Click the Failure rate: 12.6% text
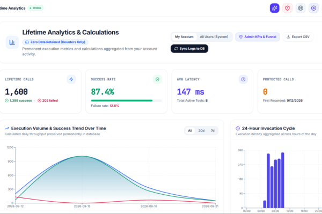This screenshot has height=214, width=322. tap(105, 106)
